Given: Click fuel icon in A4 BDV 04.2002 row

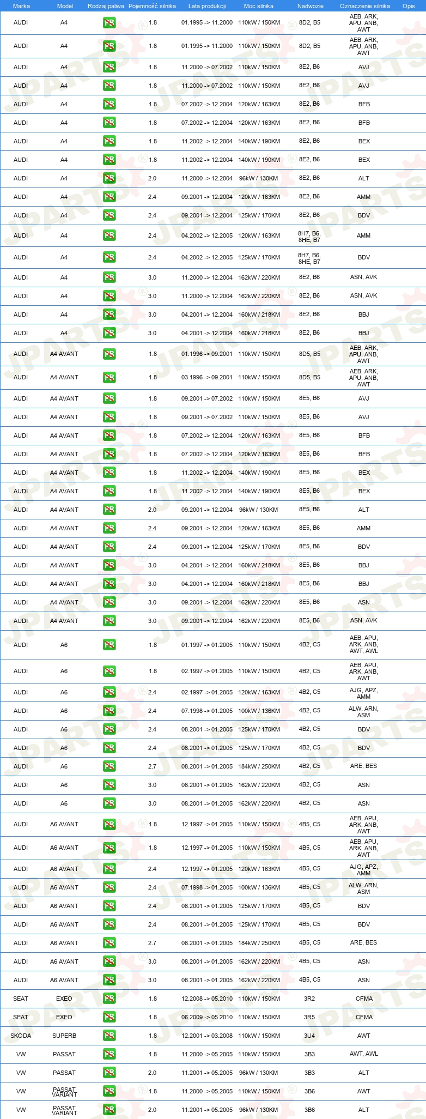Looking at the screenshot, I should [109, 257].
